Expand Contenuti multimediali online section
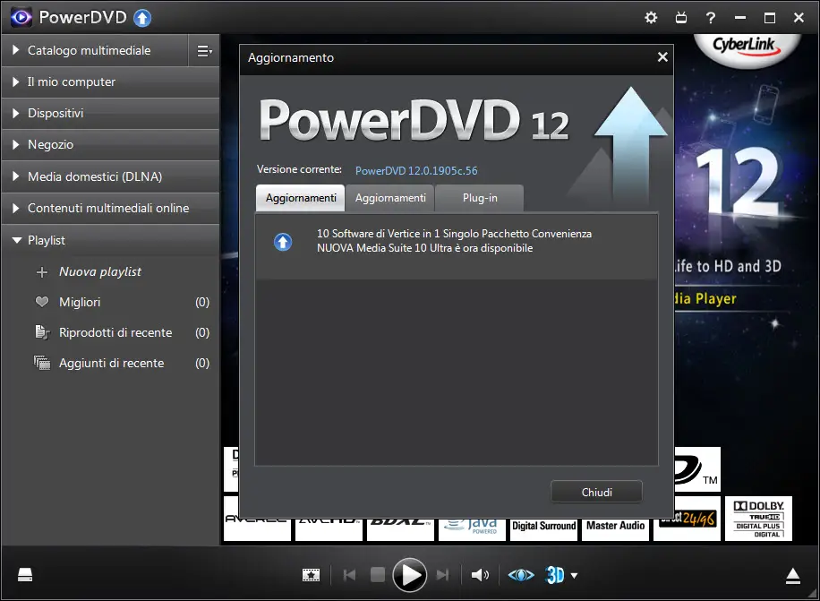 point(110,208)
